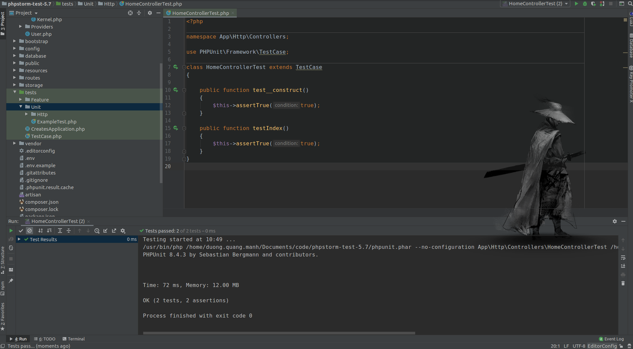The width and height of the screenshot is (633, 349).
Task: Restore layout icon in Run sidebar
Action: coord(11,270)
